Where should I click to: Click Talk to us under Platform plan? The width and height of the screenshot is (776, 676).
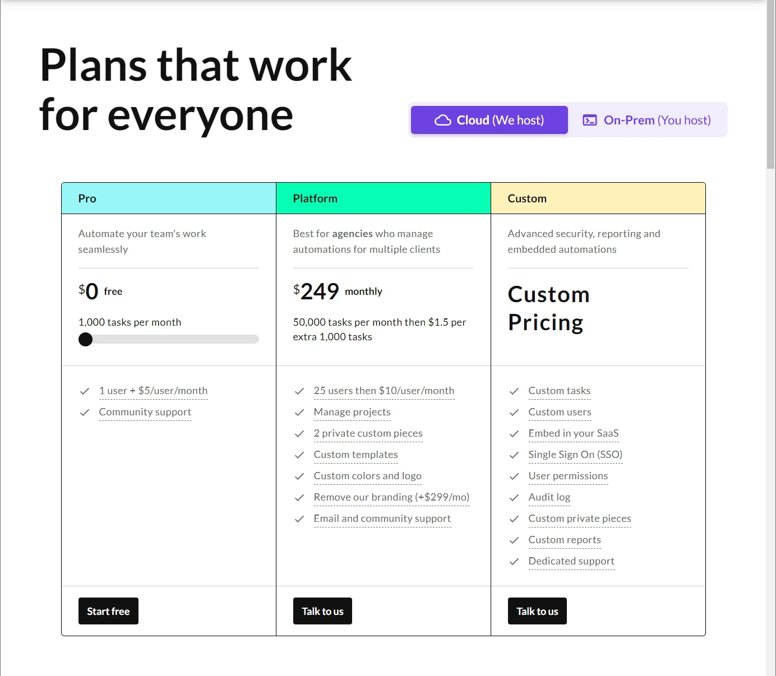[322, 611]
